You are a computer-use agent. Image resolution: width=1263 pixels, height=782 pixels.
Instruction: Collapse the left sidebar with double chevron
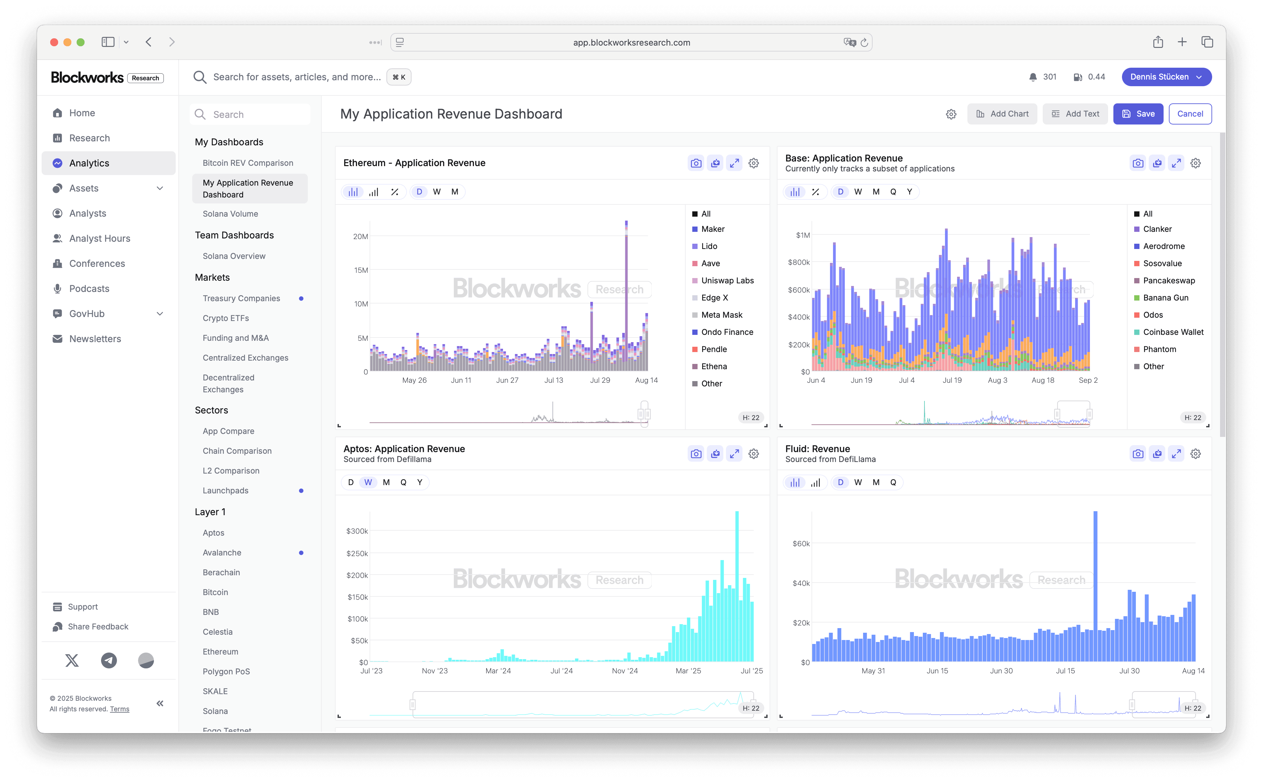click(x=160, y=703)
